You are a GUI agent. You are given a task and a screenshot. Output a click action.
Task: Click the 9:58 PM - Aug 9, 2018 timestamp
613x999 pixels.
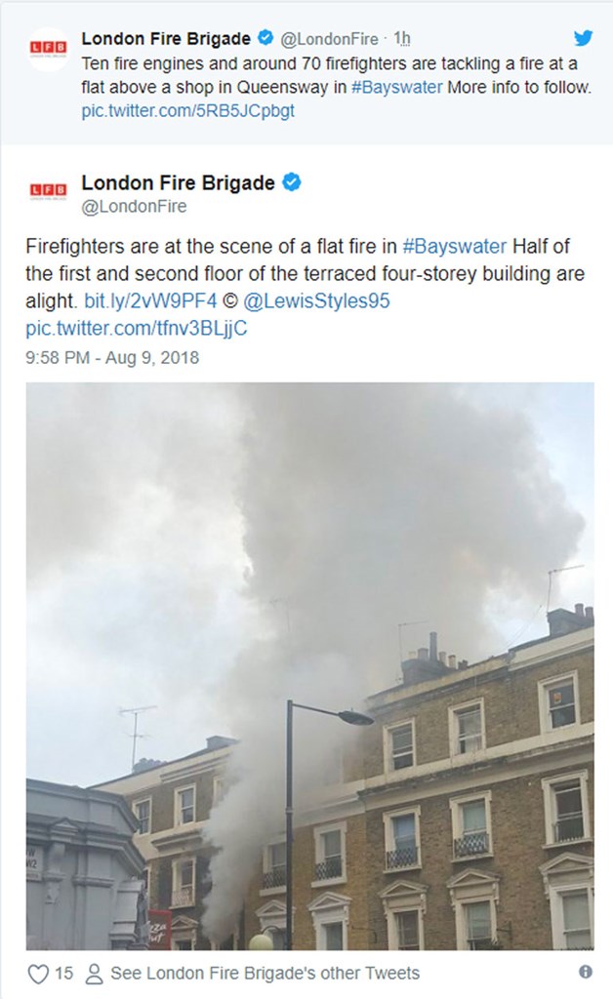click(x=112, y=357)
